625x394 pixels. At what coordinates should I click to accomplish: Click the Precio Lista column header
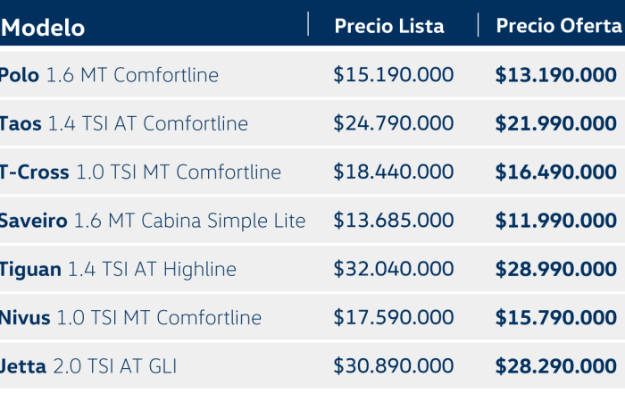389,26
